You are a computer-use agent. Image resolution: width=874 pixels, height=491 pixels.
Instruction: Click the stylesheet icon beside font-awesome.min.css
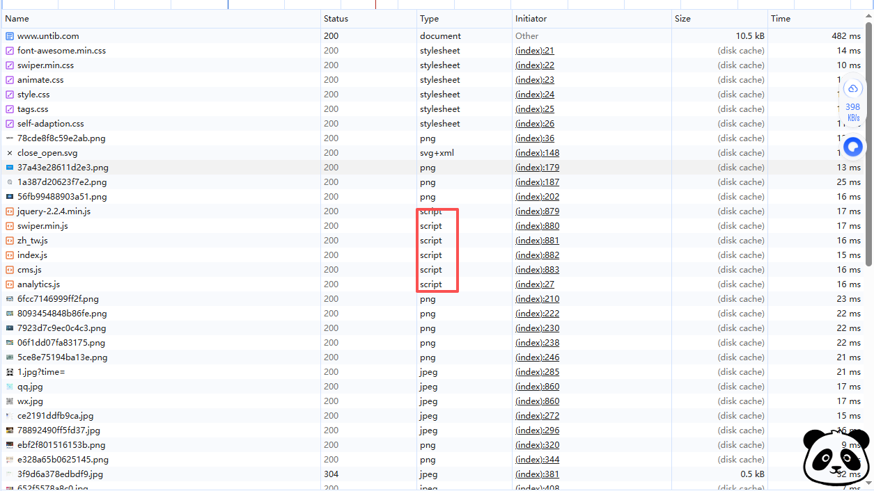(10, 51)
